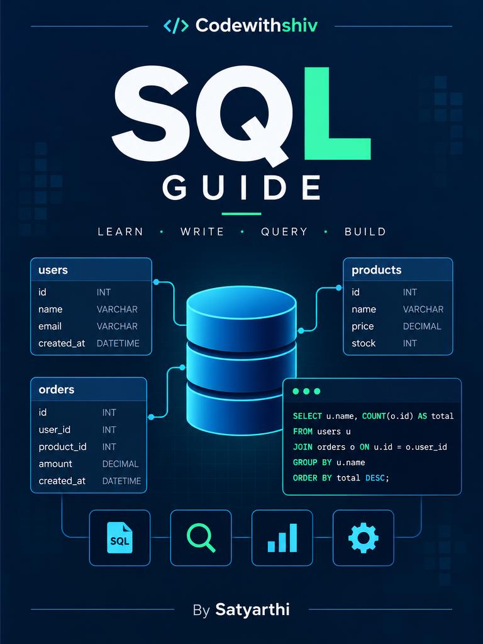
Task: Click the users table header
Action: click(91, 270)
